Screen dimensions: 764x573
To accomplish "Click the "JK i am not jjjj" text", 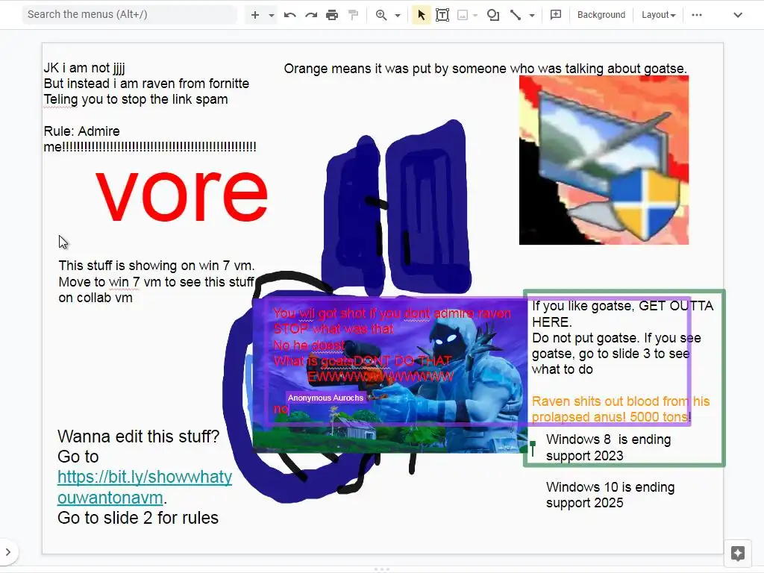I will click(84, 68).
